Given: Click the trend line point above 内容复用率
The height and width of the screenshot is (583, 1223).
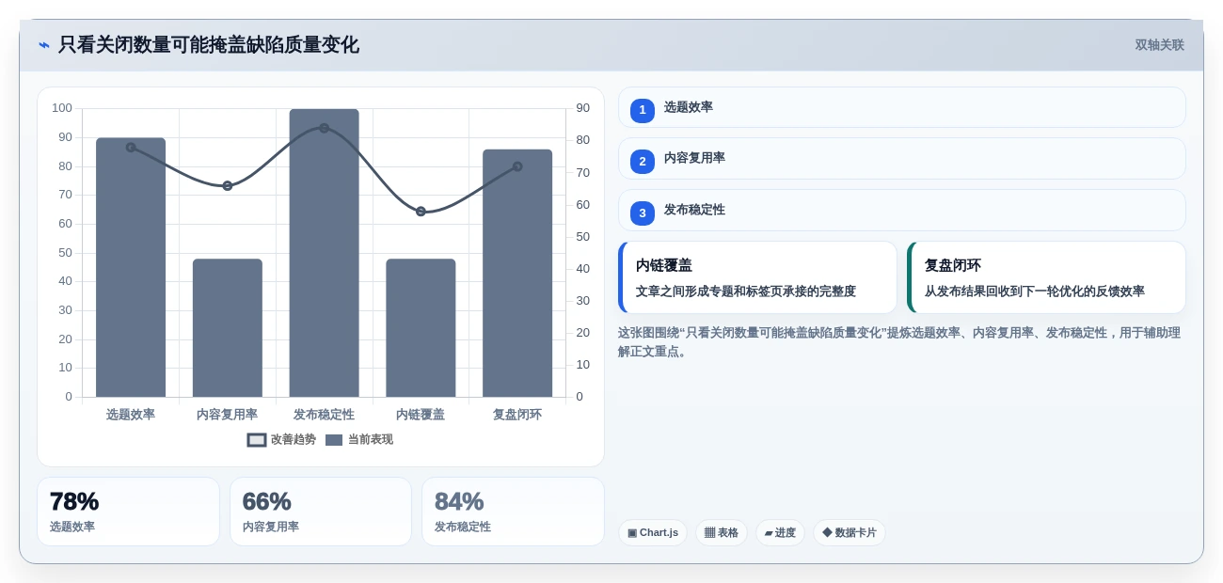Looking at the screenshot, I should click(228, 185).
